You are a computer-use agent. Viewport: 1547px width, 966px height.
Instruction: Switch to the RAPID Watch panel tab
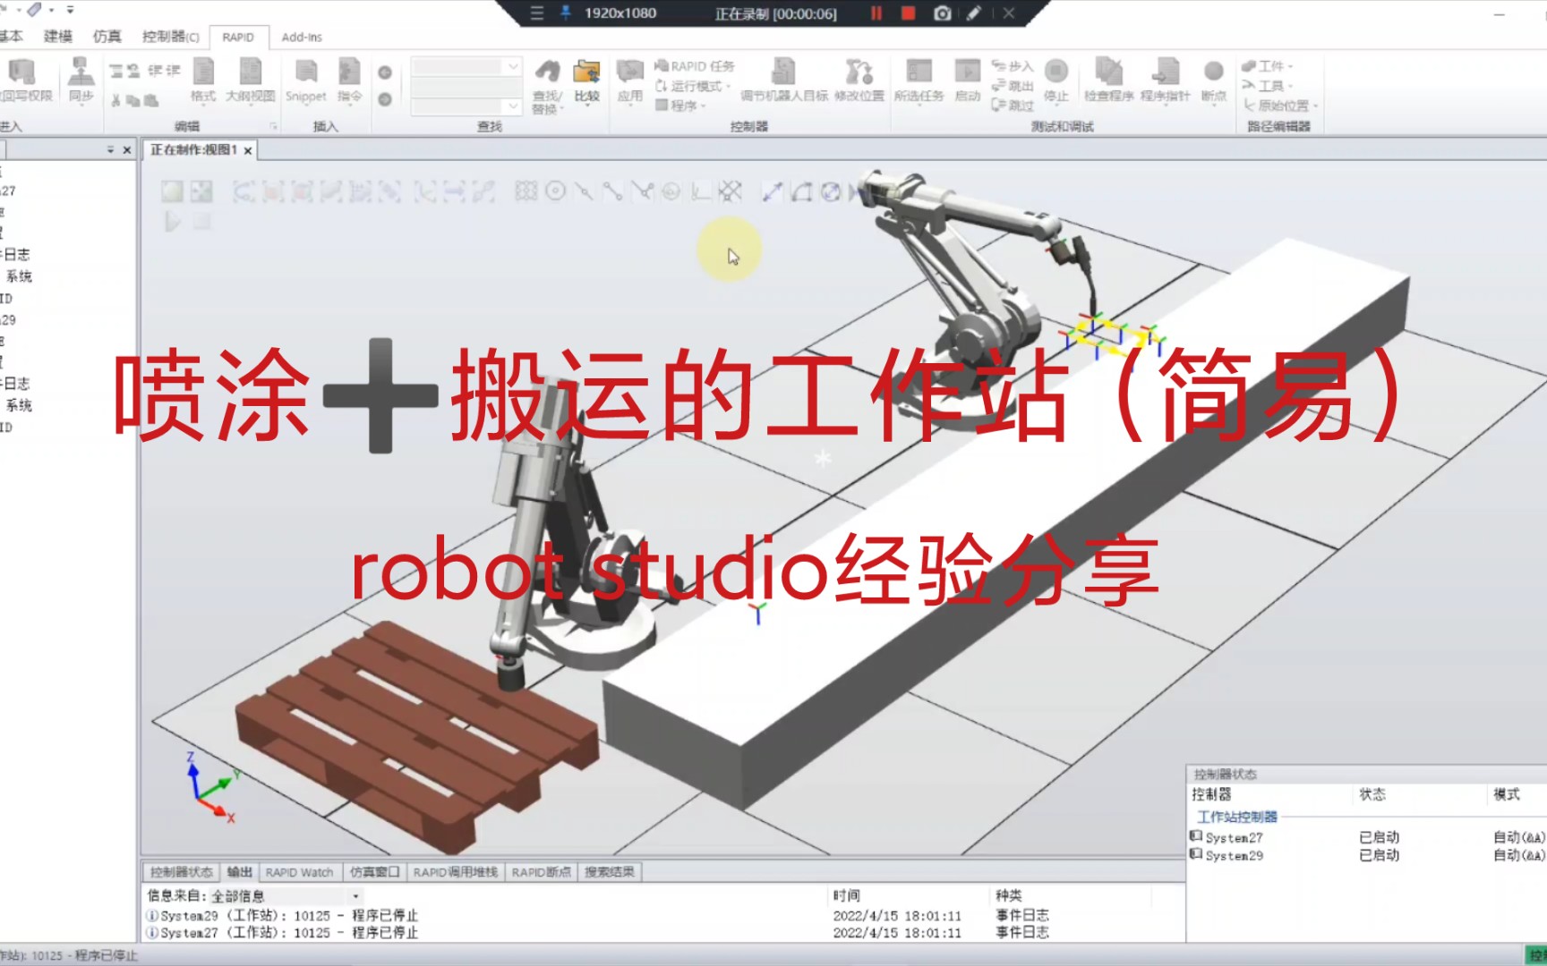(299, 872)
